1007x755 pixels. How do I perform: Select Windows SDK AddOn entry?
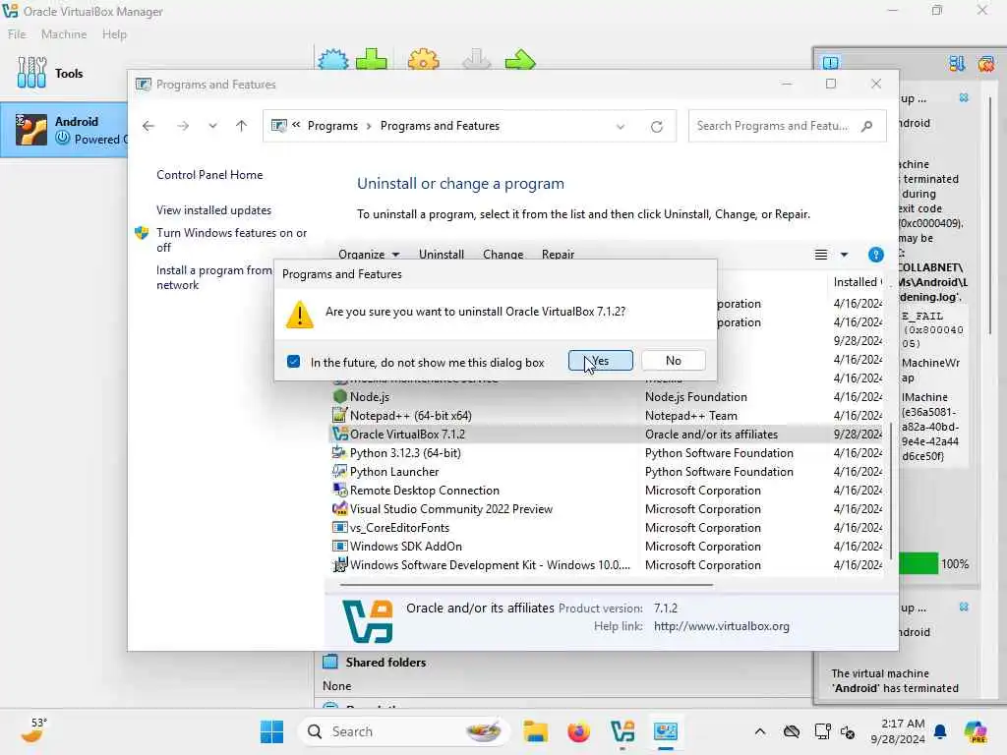pos(406,546)
